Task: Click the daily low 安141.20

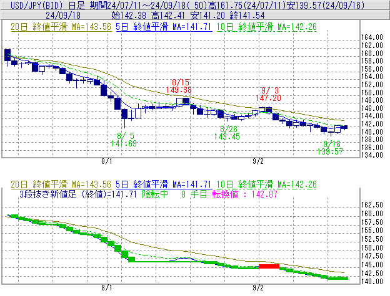Action: (x=207, y=16)
